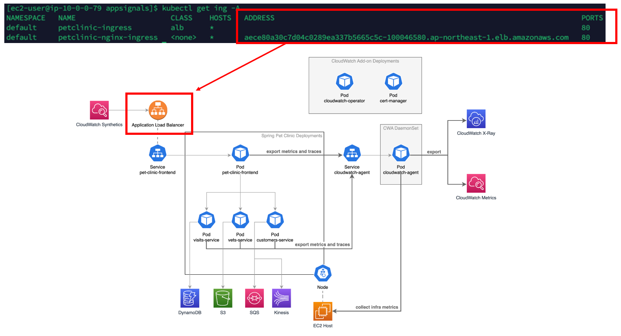
Task: Select the vets-service Pod icon
Action: click(x=240, y=220)
